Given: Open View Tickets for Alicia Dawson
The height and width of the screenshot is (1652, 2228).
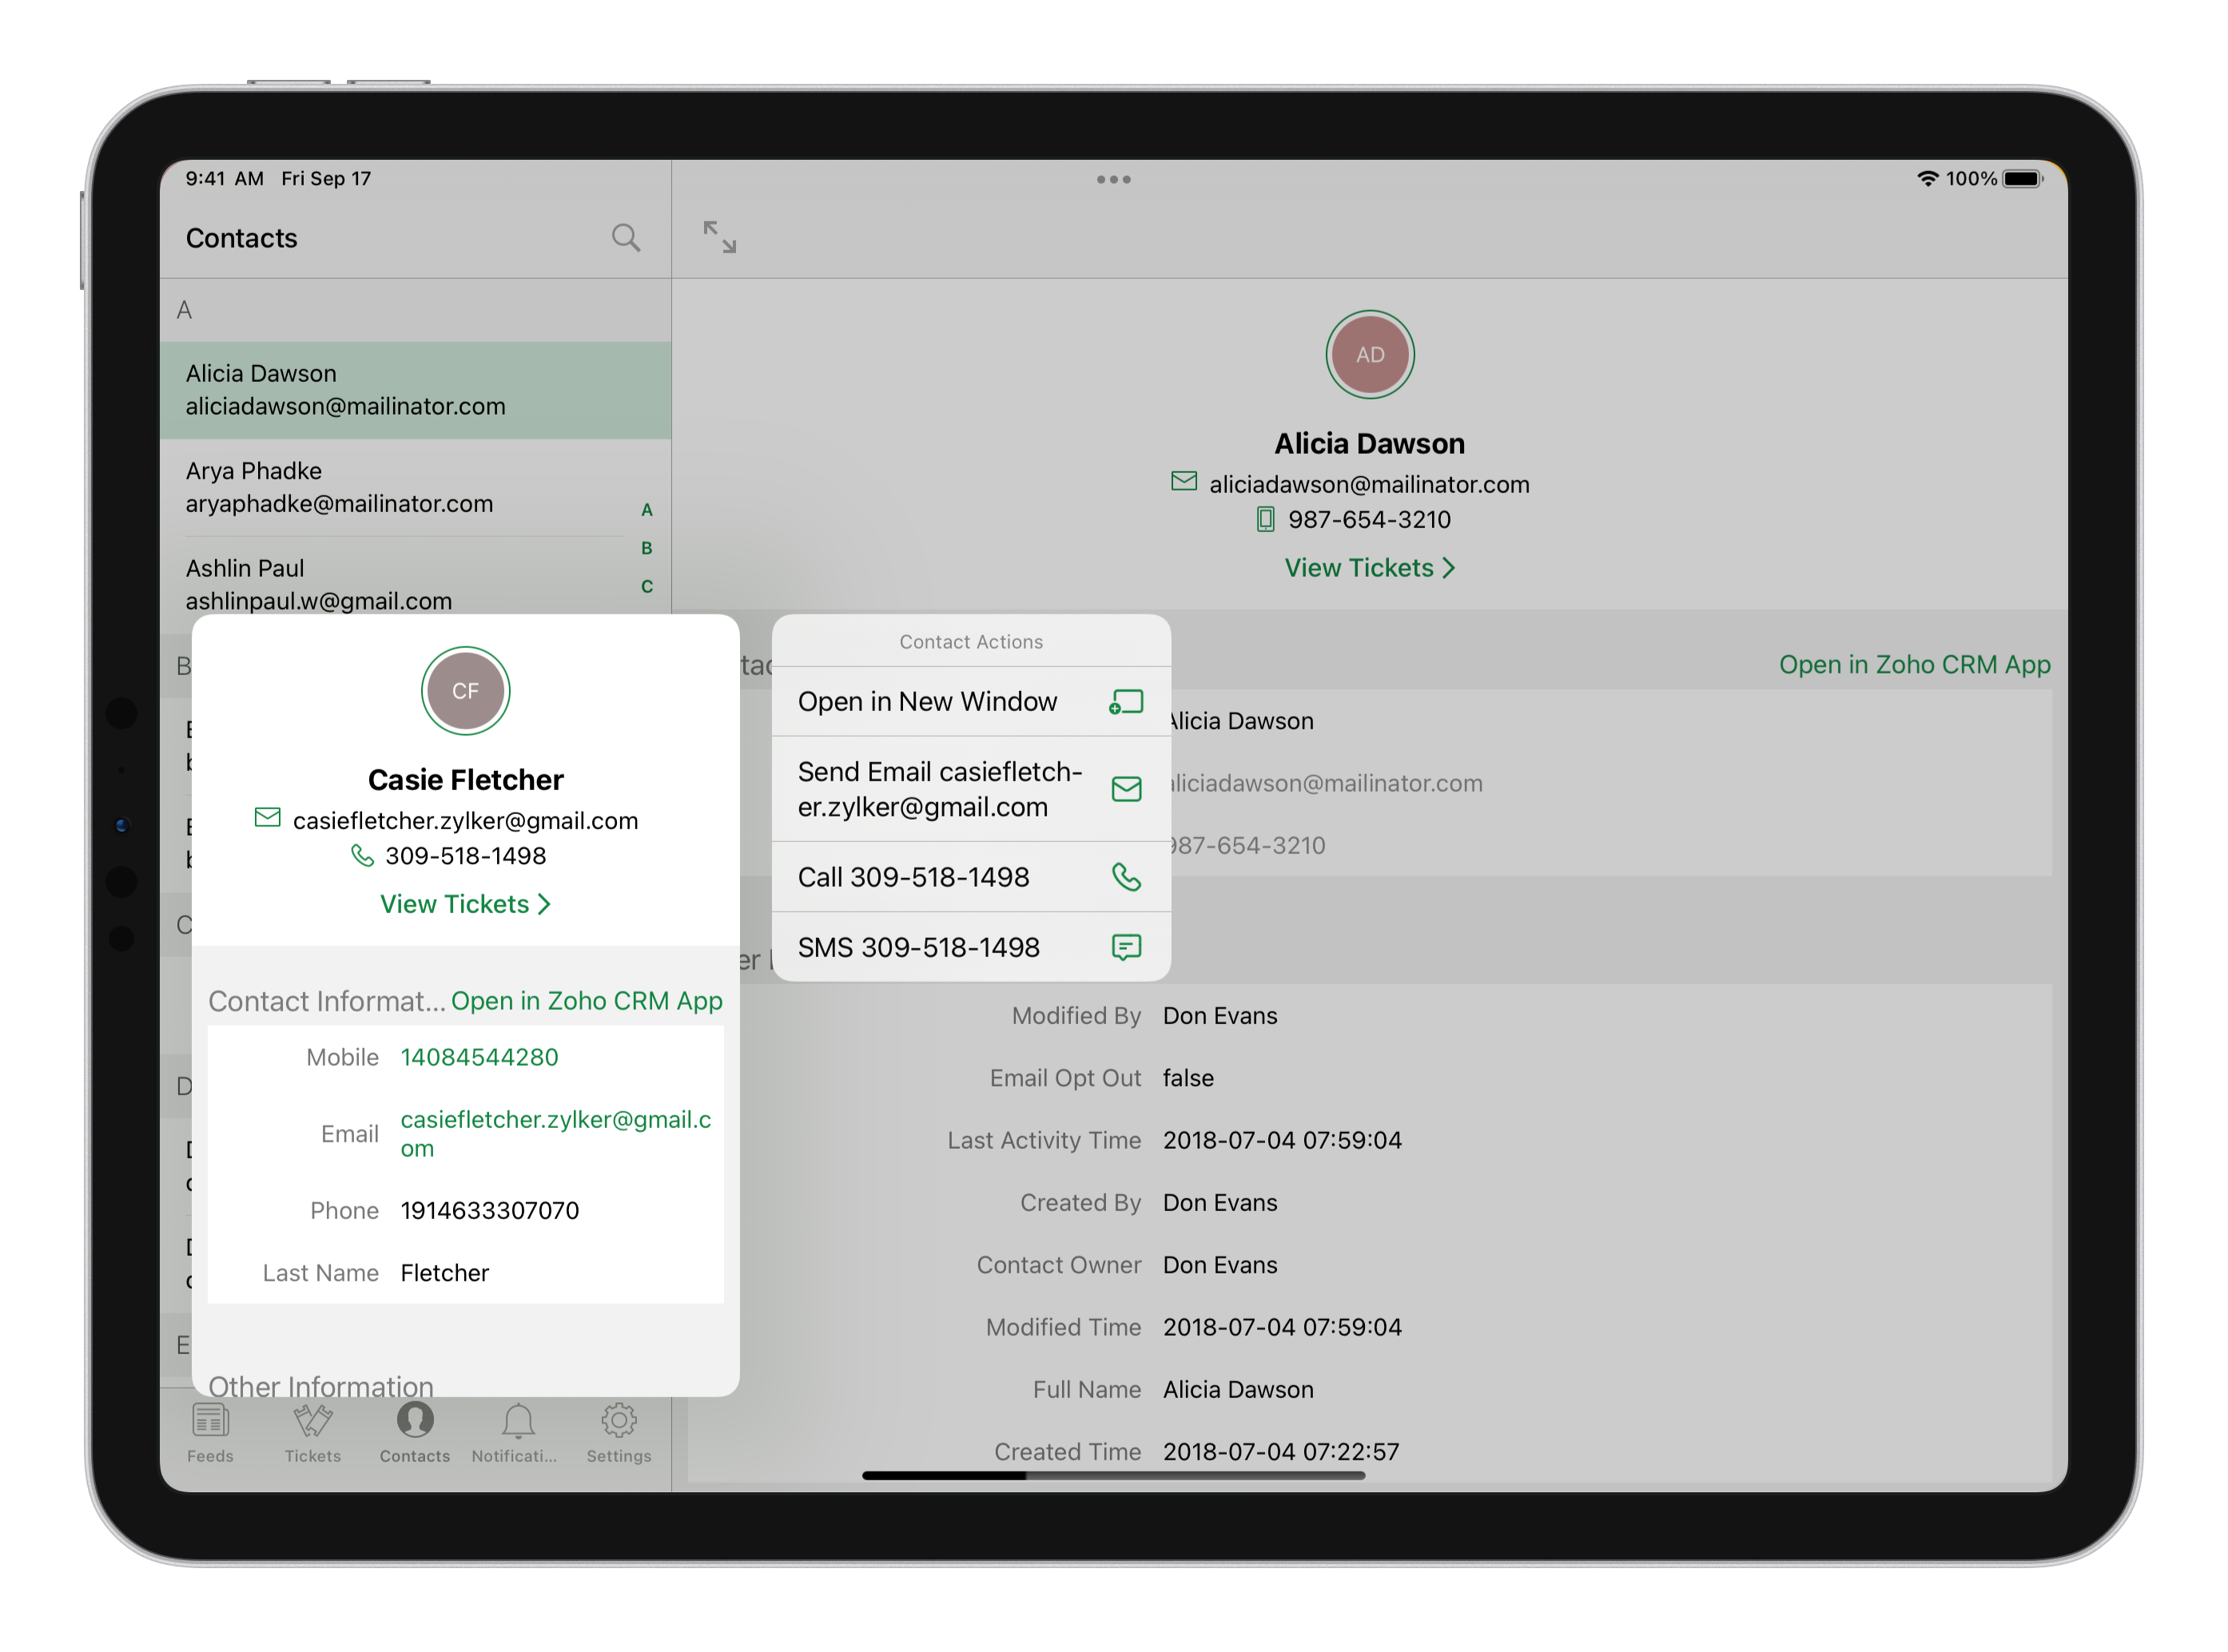Looking at the screenshot, I should point(1369,567).
